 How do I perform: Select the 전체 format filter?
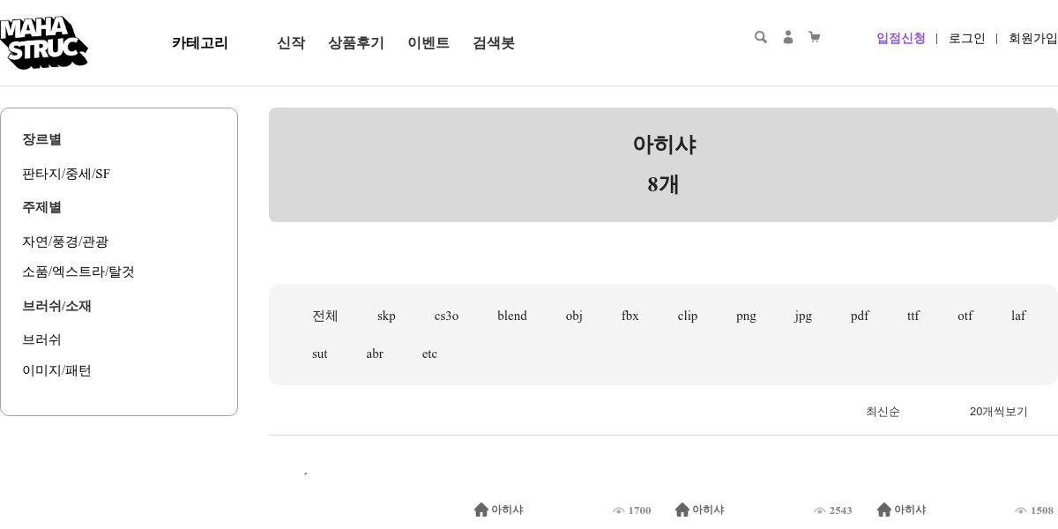(324, 316)
